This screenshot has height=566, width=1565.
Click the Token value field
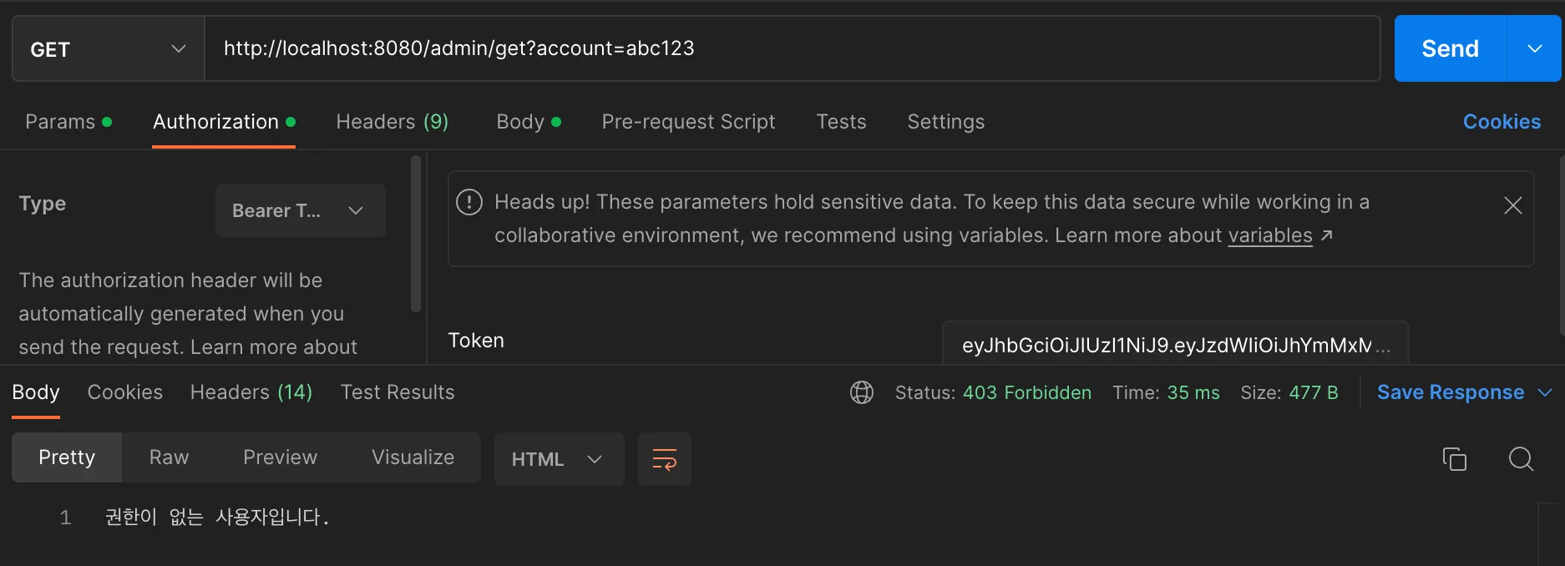(x=1174, y=346)
